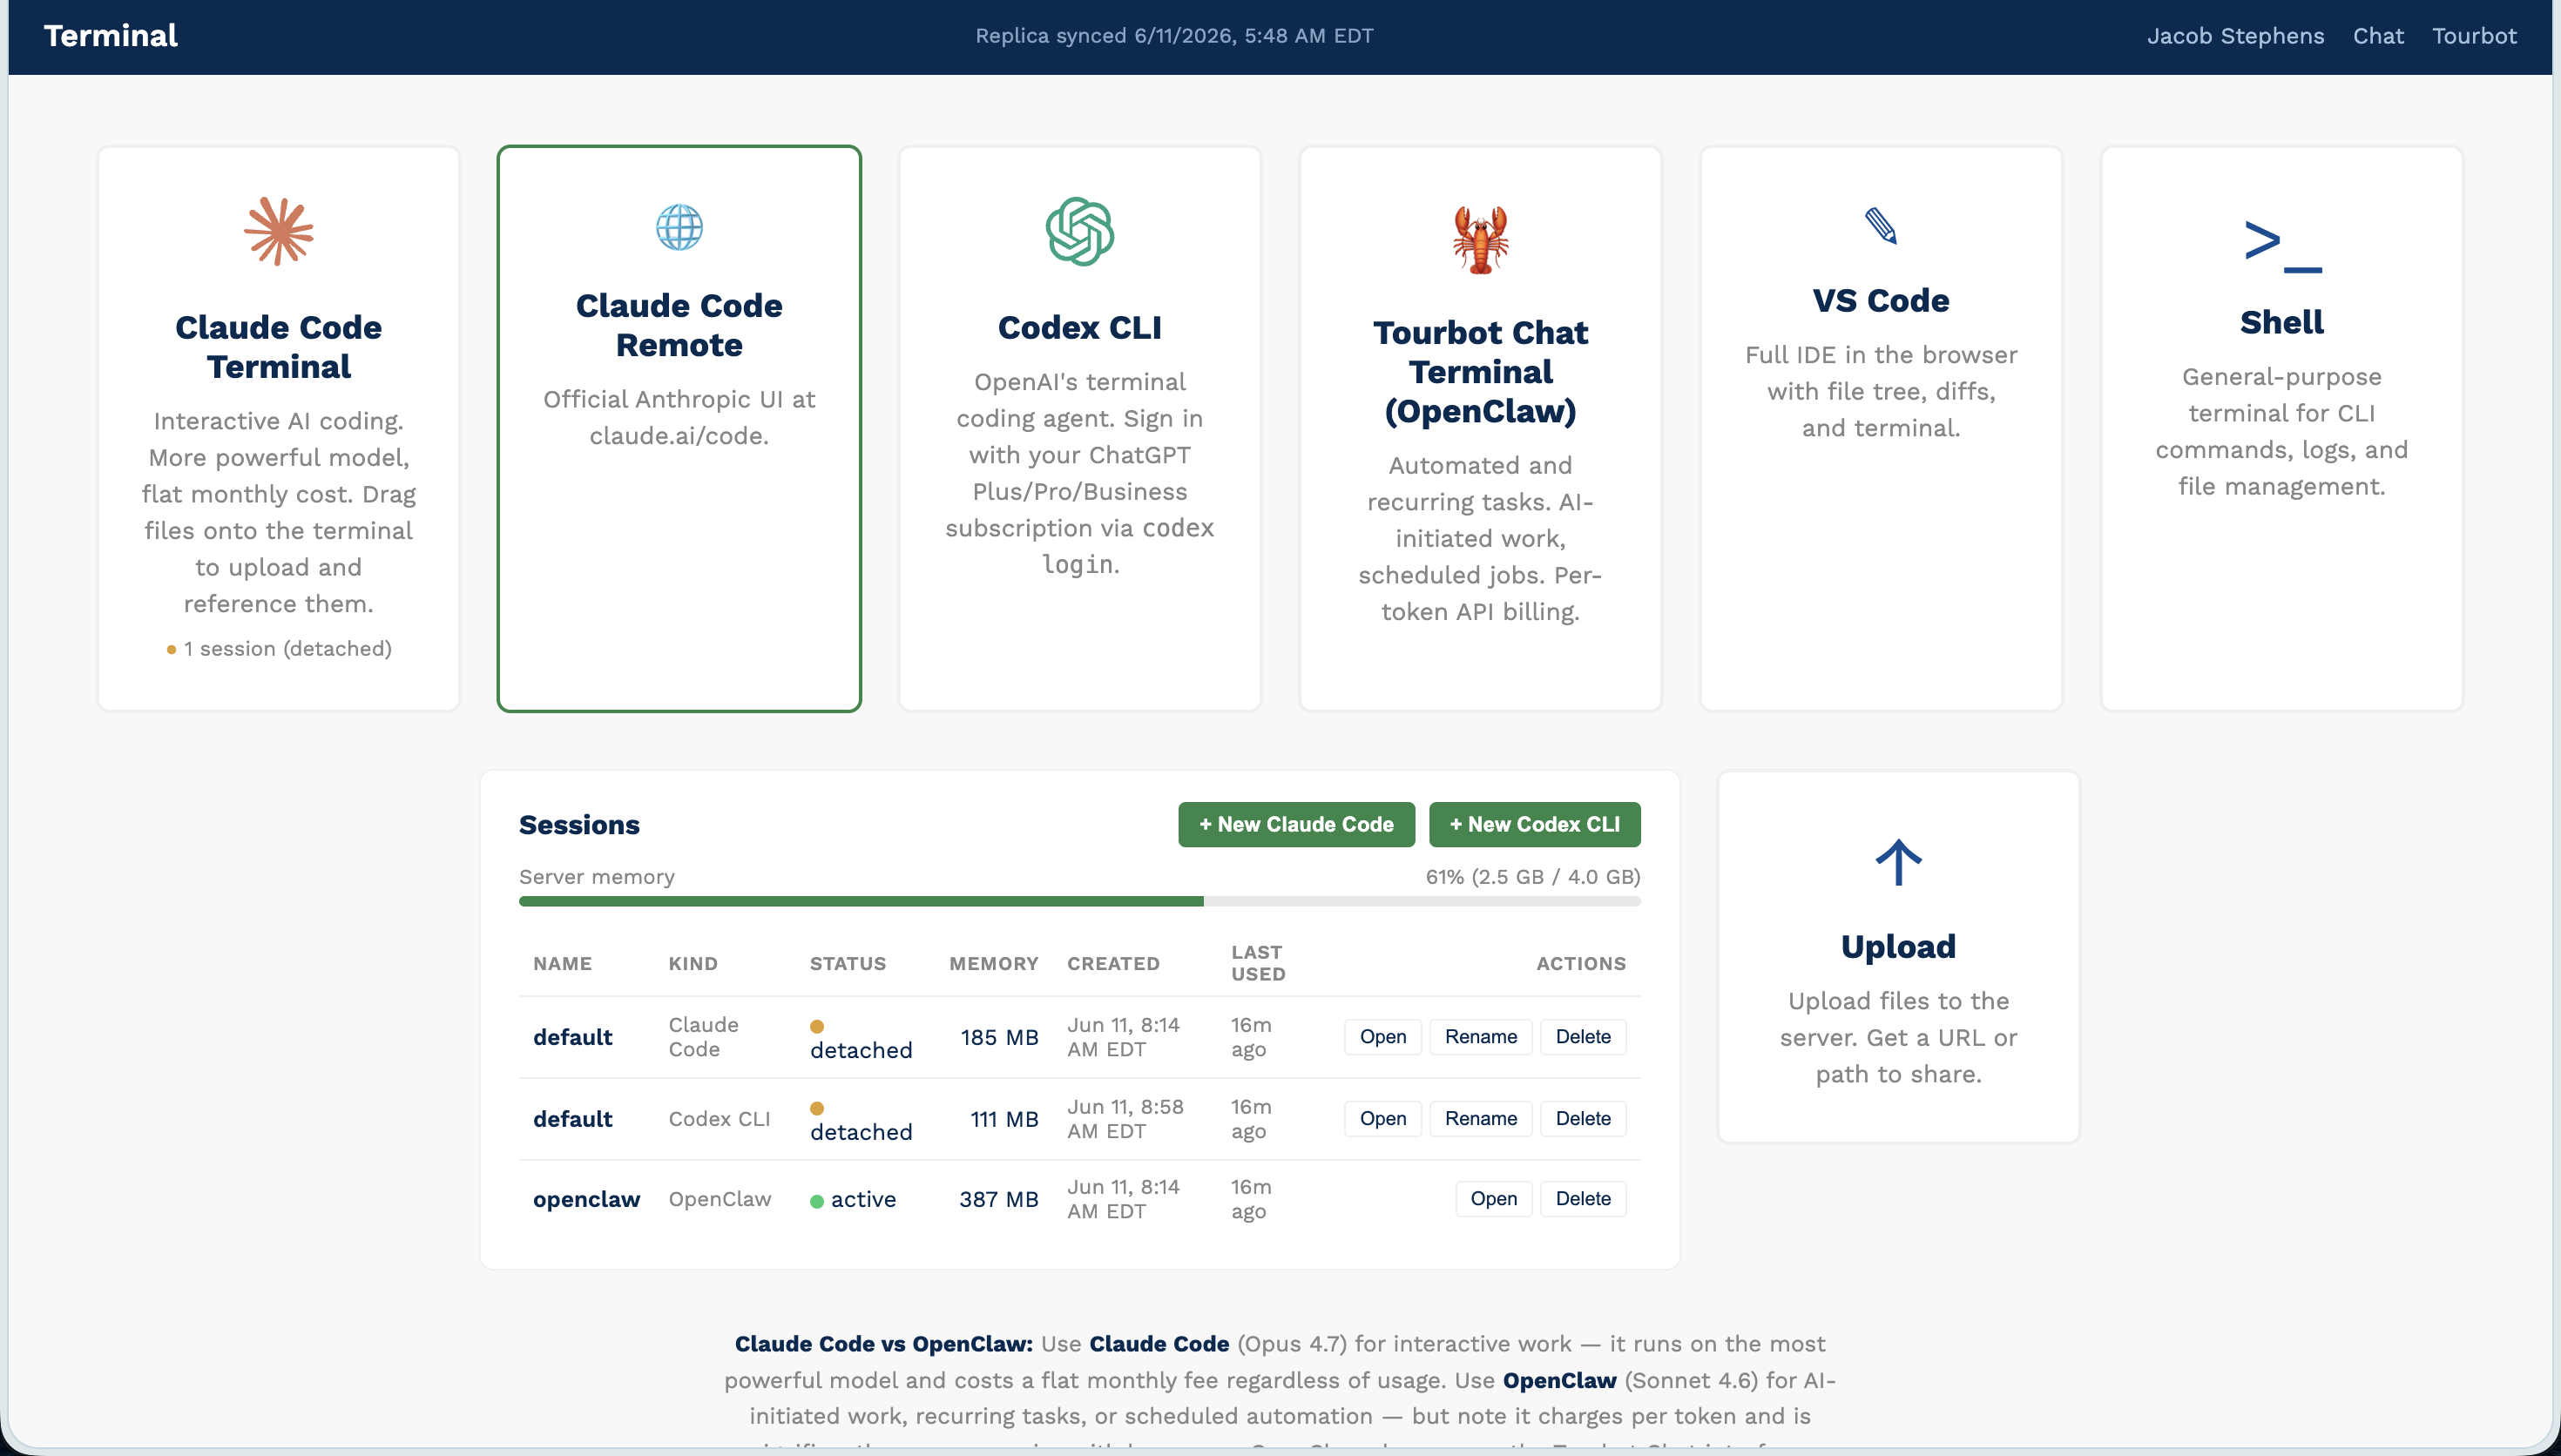Click the Terminal logo in header
Screen dimensions: 2561x1456
111,36
